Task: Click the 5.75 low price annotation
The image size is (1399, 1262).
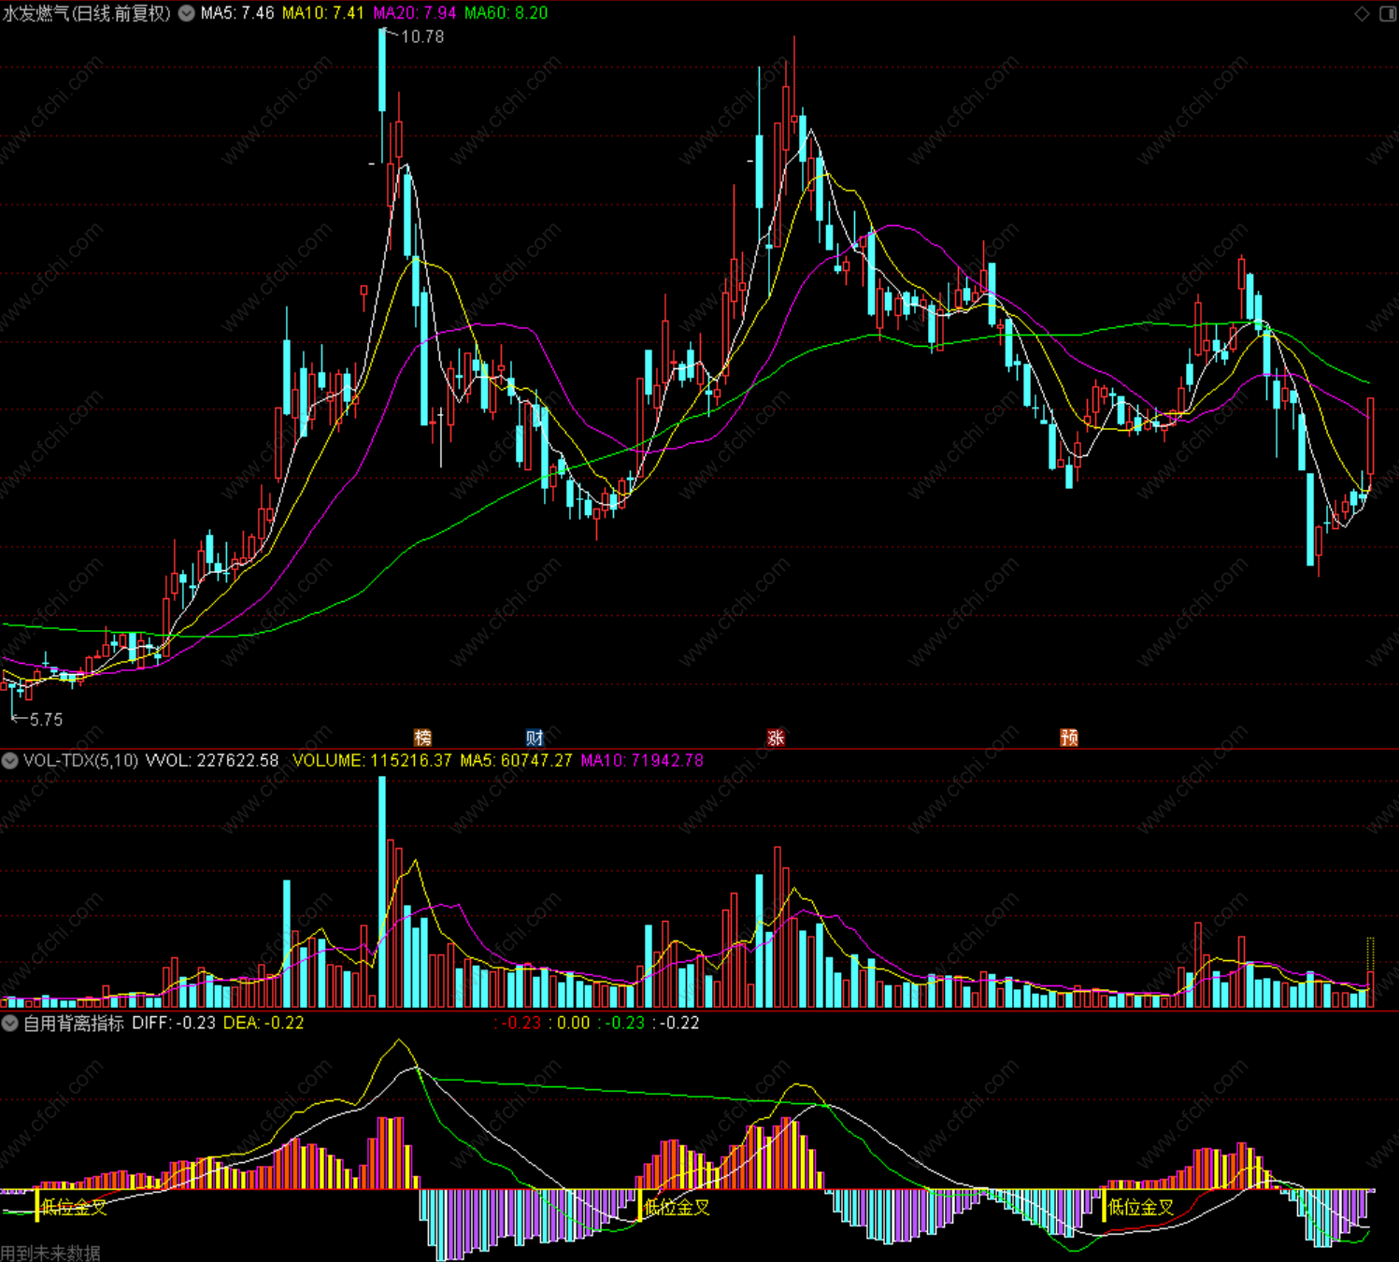Action: [46, 720]
